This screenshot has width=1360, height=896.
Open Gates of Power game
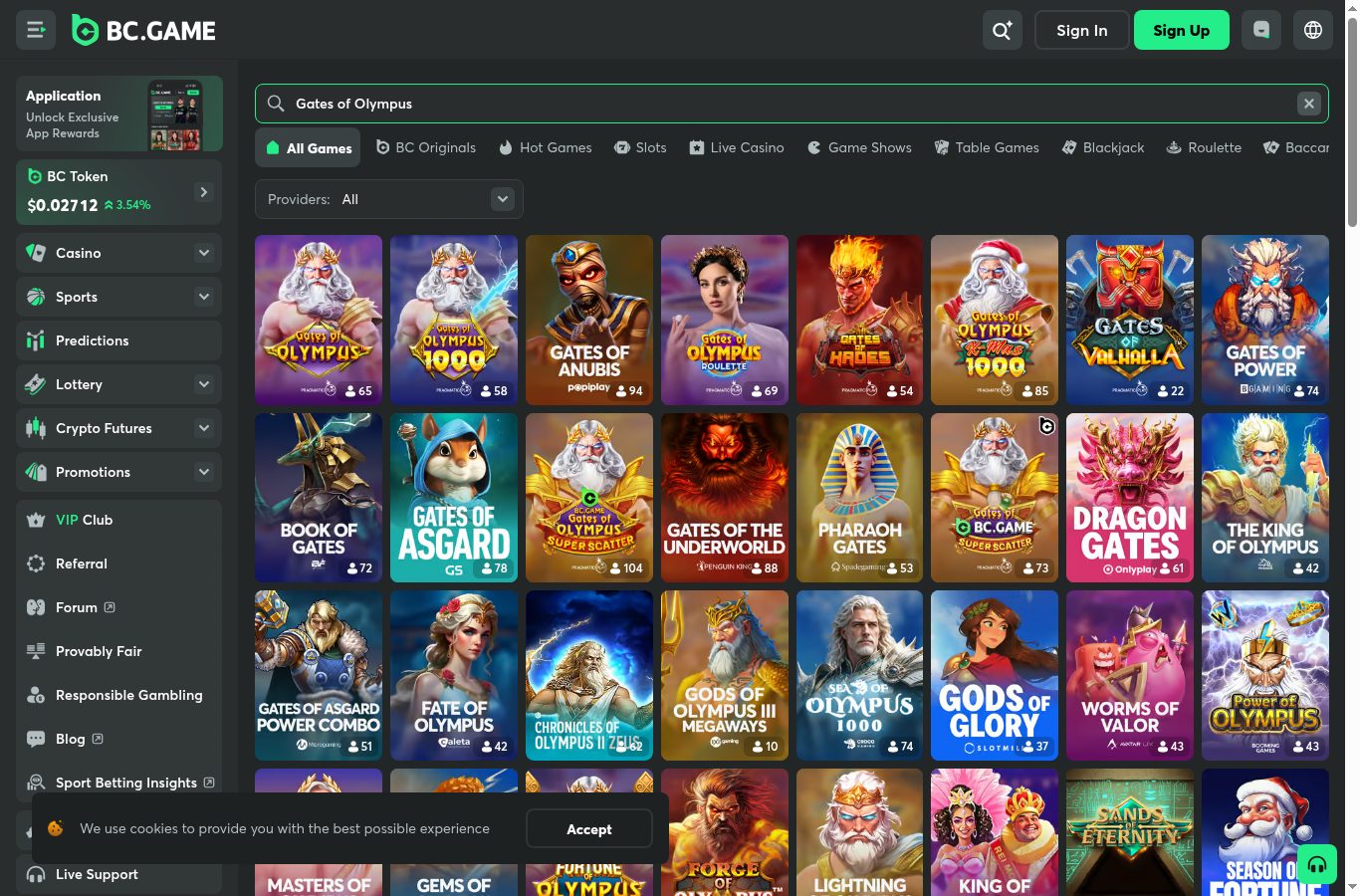click(1265, 320)
